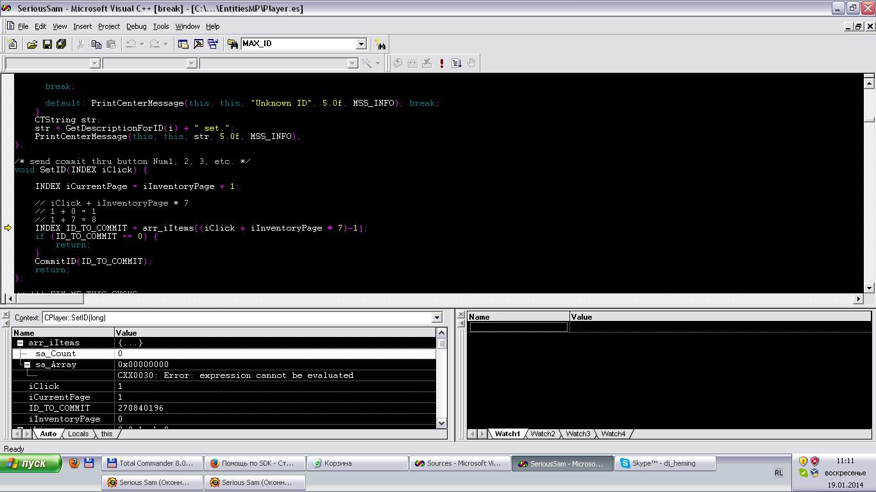Click the MAX_ID find text field
876x492 pixels.
click(298, 44)
